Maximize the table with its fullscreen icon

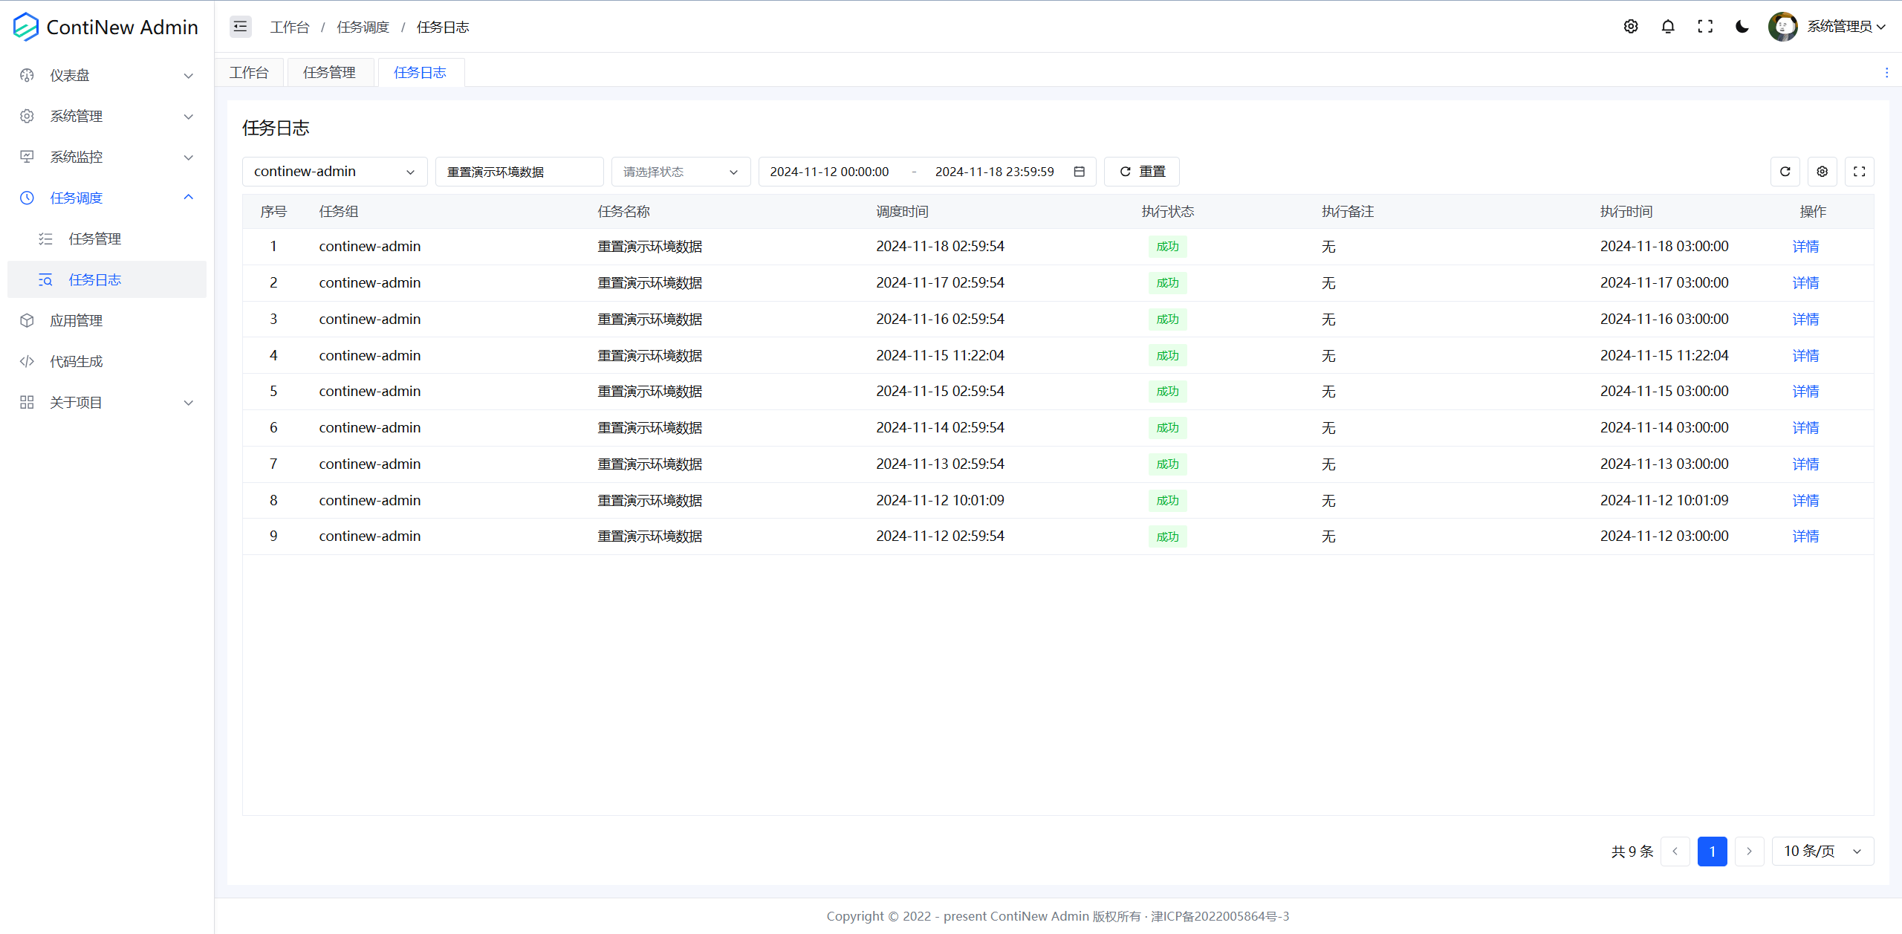[1860, 172]
